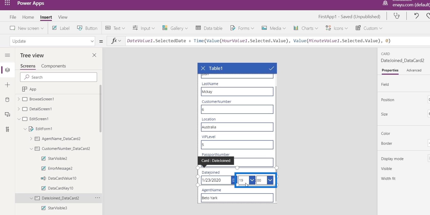The height and width of the screenshot is (215, 430).
Task: Click the LastName field containing Mckay
Action: pyautogui.click(x=237, y=92)
